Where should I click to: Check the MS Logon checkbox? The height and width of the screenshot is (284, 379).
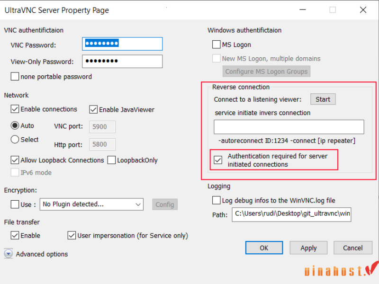click(x=217, y=44)
